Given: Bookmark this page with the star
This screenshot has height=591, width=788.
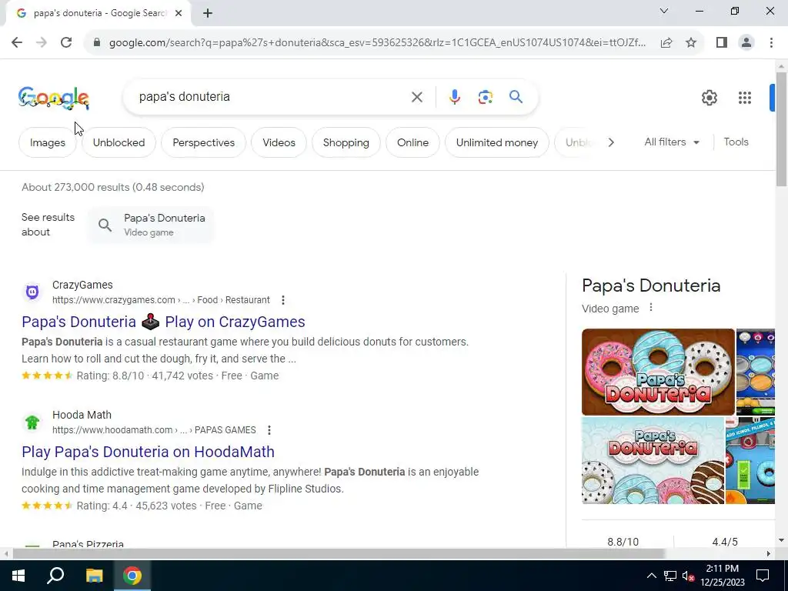Looking at the screenshot, I should (691, 43).
